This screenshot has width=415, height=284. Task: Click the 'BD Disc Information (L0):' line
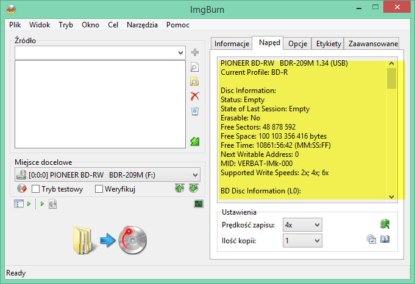(x=261, y=191)
